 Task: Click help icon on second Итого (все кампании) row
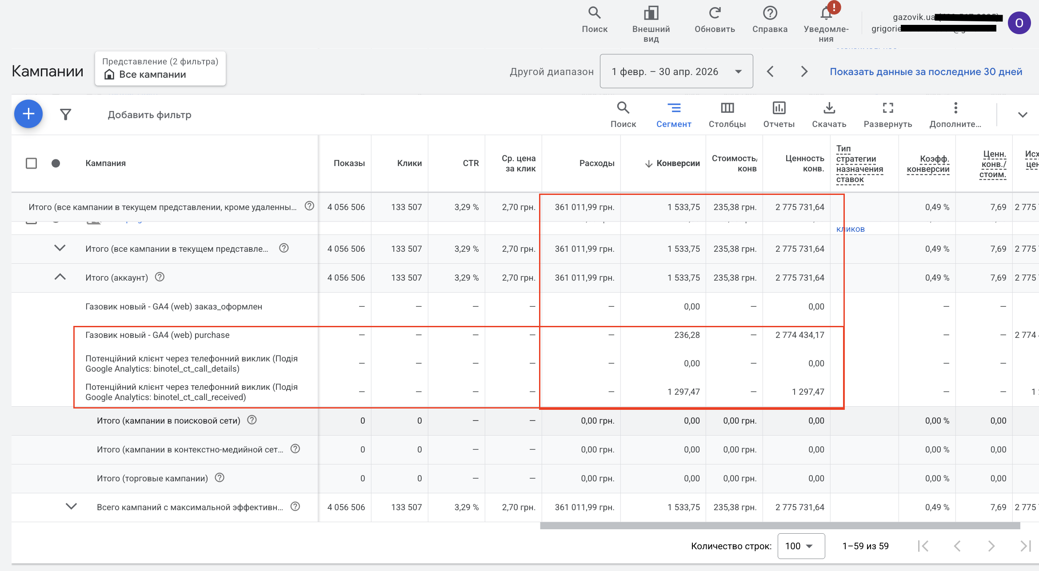(x=284, y=248)
